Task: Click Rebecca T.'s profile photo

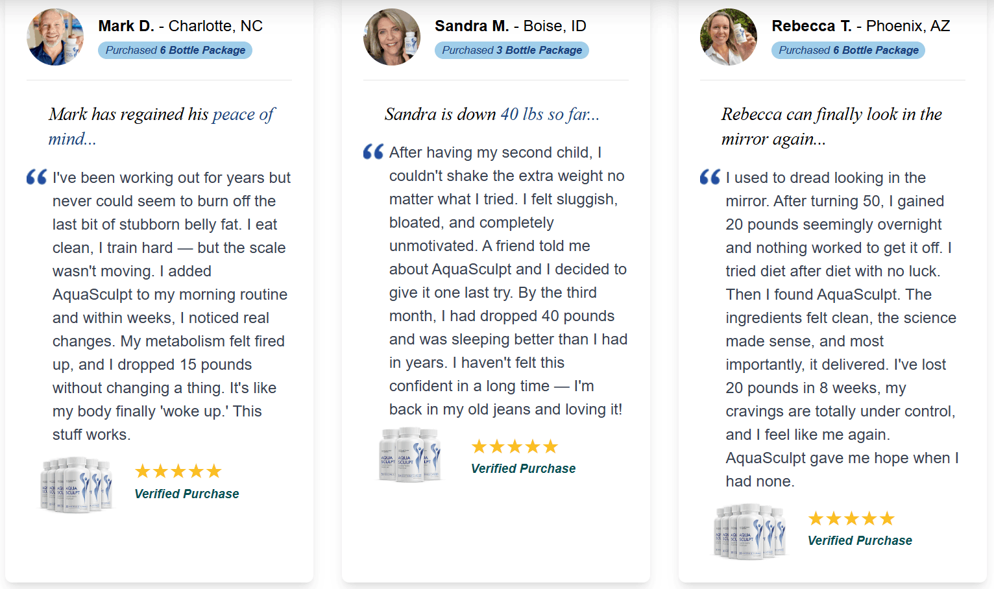Action: click(729, 37)
